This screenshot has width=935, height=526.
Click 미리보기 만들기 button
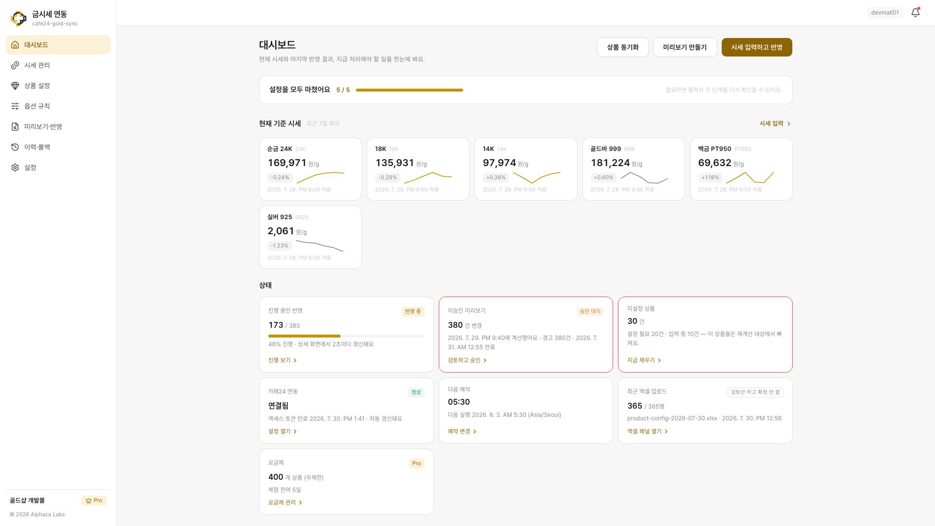[685, 47]
